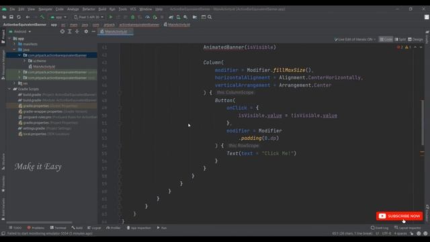Open the Navigate menu
This screenshot has width=430, height=242.
coord(45,9)
